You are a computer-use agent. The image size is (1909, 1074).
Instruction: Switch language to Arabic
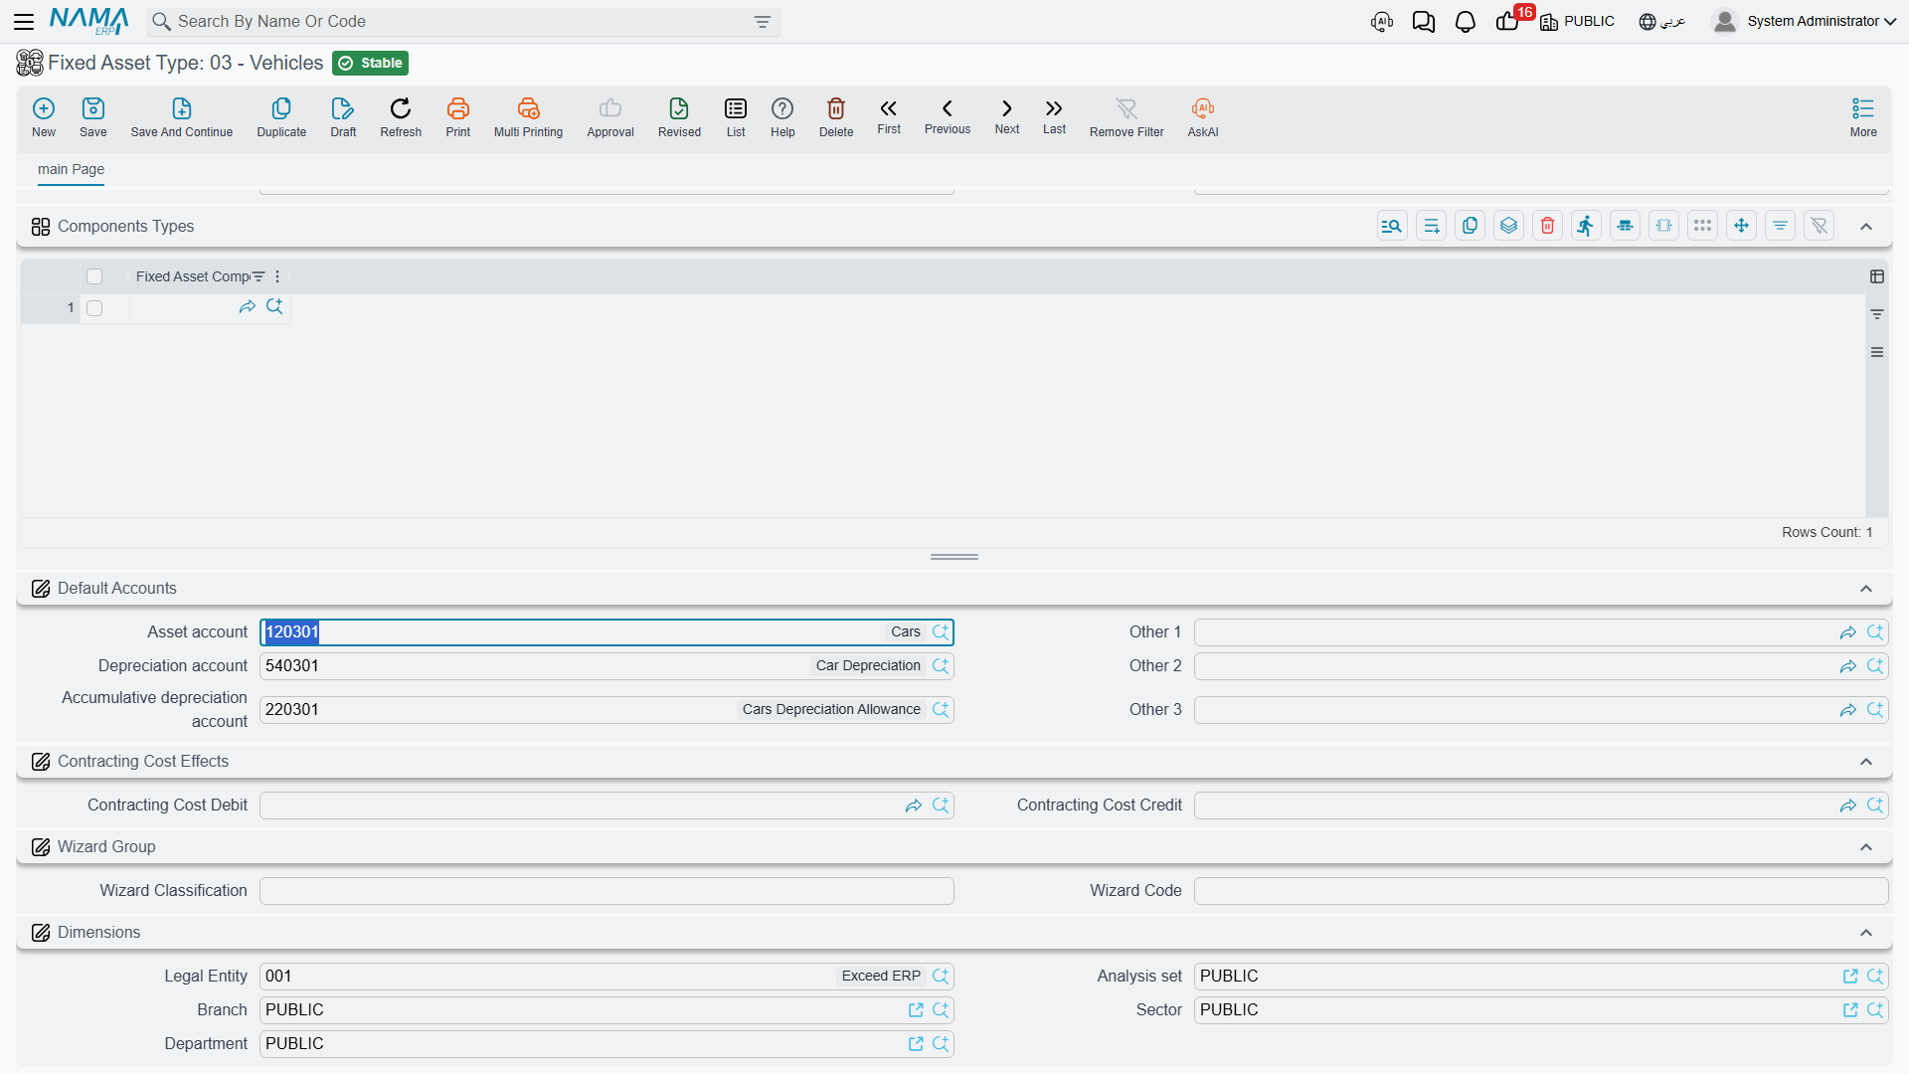pos(1662,21)
